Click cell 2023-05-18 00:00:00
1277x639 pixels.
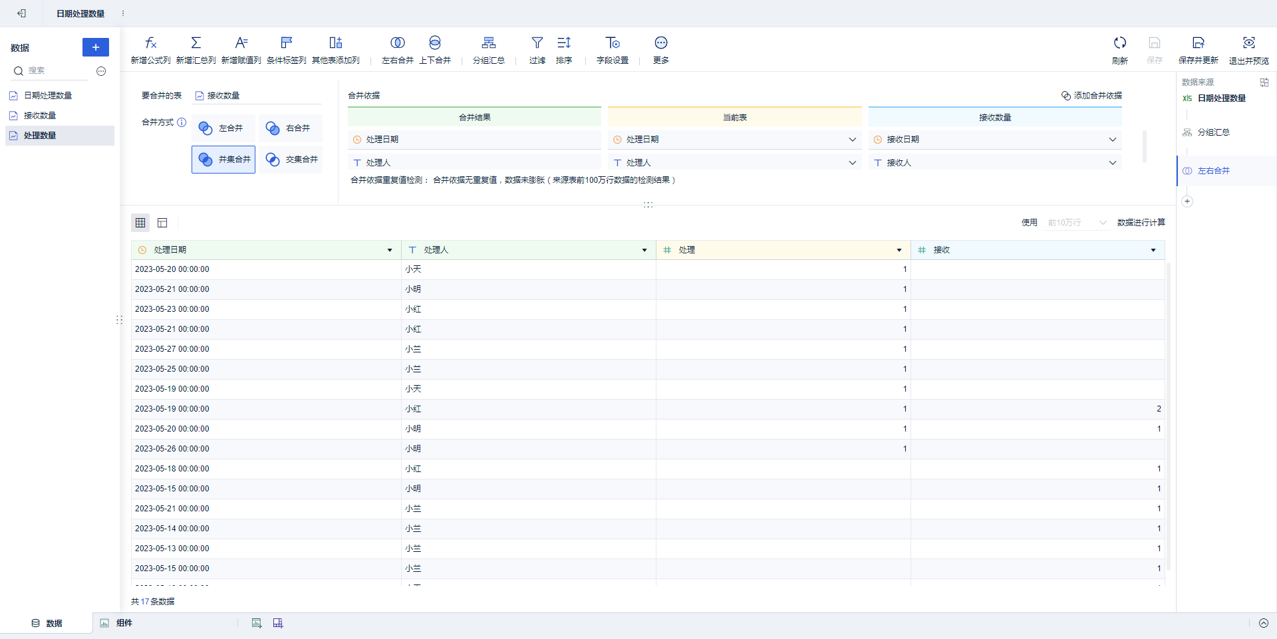point(266,469)
